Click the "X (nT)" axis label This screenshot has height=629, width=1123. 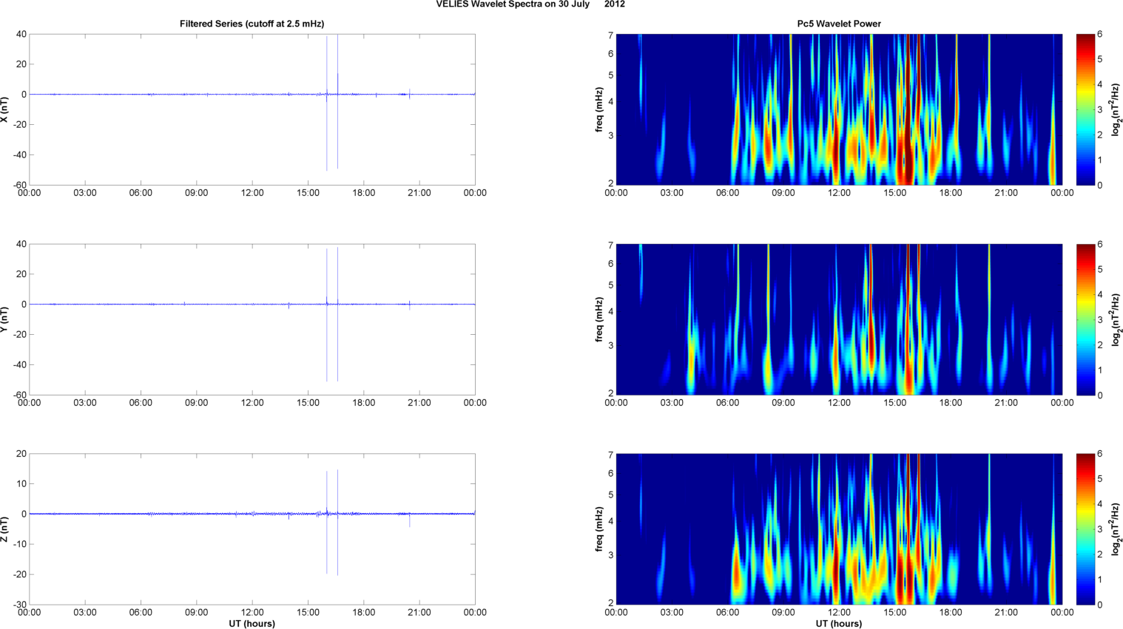point(5,109)
